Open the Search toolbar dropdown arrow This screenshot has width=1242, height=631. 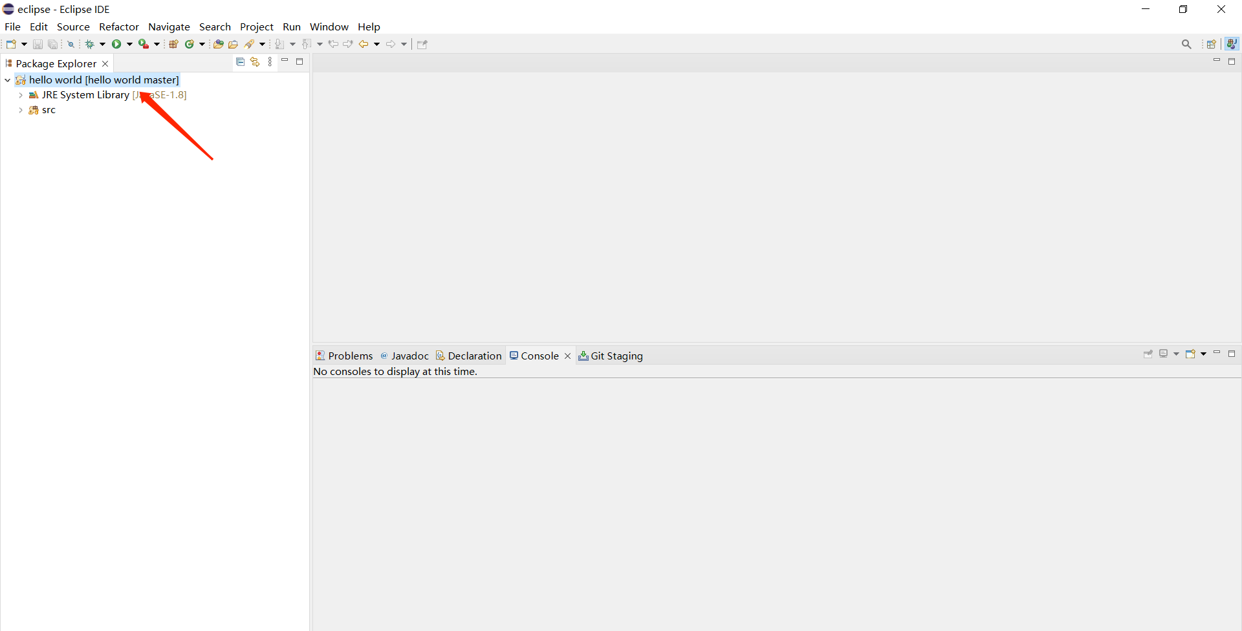[x=262, y=44]
